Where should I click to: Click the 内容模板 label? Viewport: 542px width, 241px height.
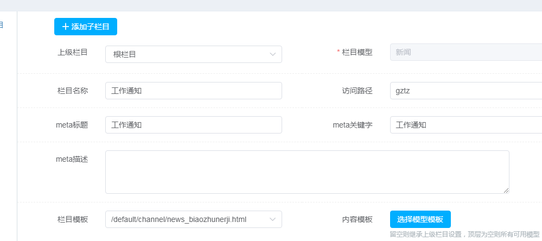tap(357, 219)
